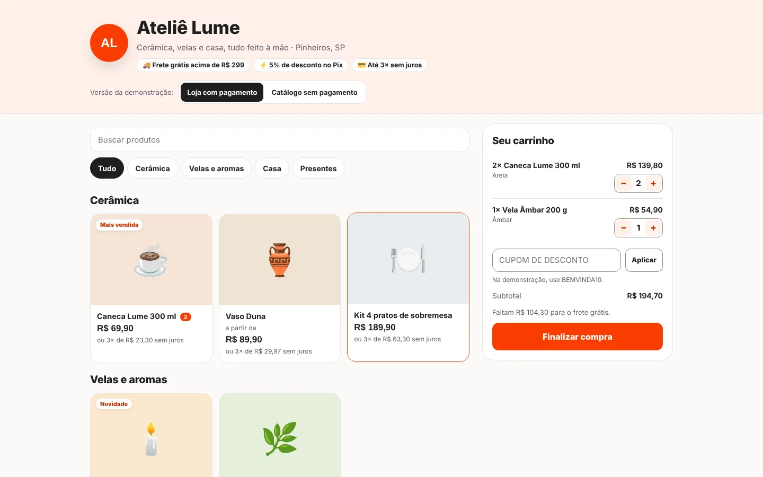Click the R$ 89,90 price
This screenshot has width=763, height=477.
pos(244,340)
